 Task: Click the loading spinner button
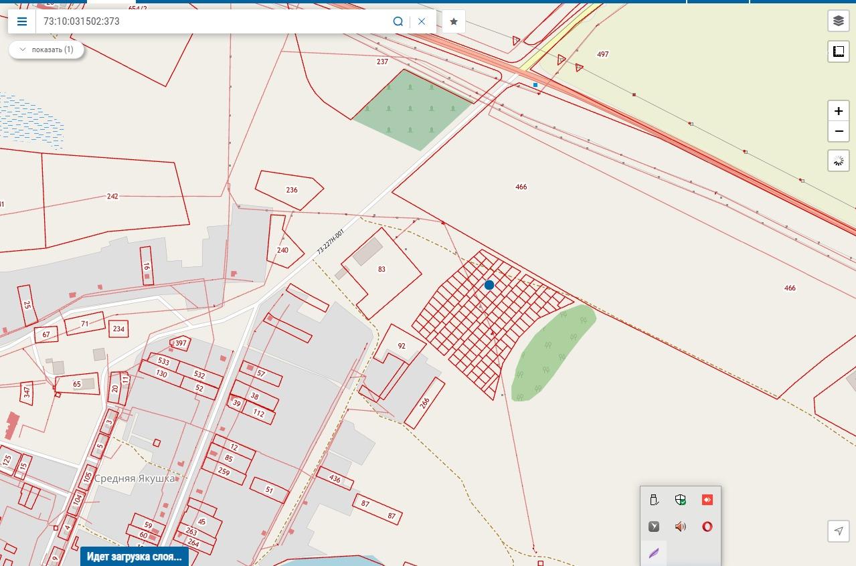pyautogui.click(x=839, y=161)
